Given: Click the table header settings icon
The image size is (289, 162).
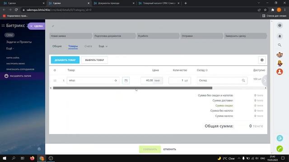Looking at the screenshot, I should [x=55, y=70].
